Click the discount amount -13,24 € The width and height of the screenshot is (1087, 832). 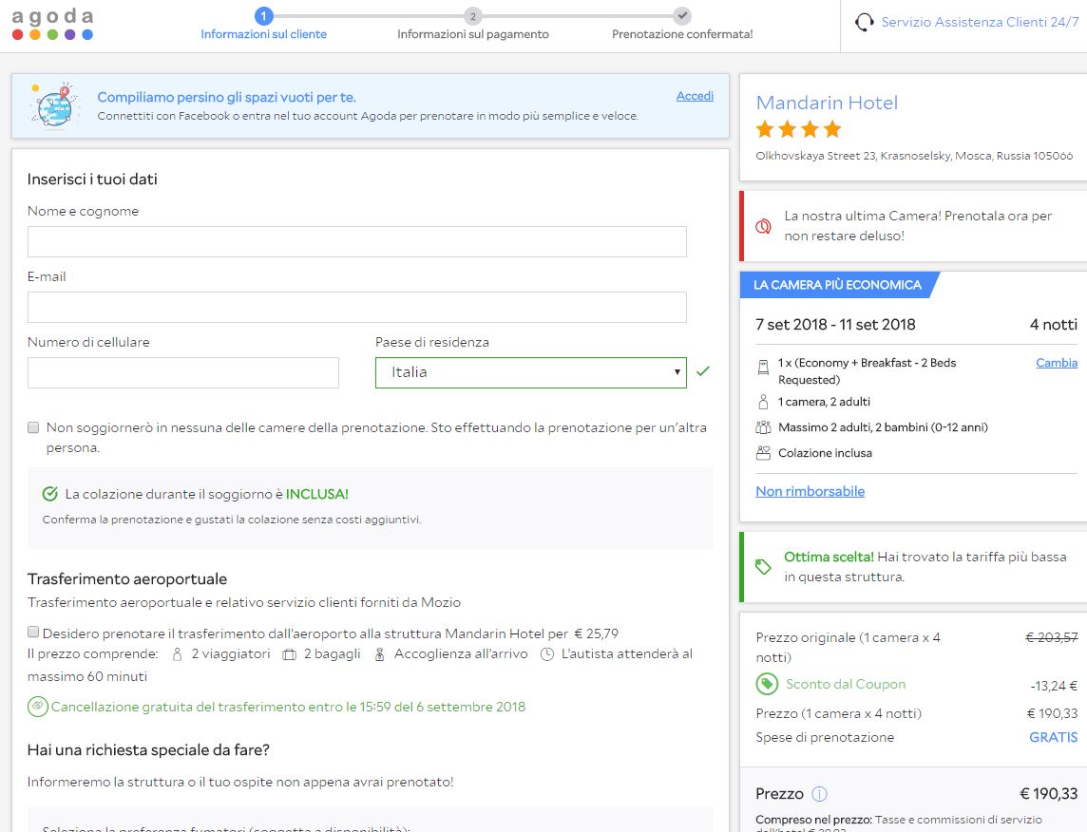coord(1054,686)
